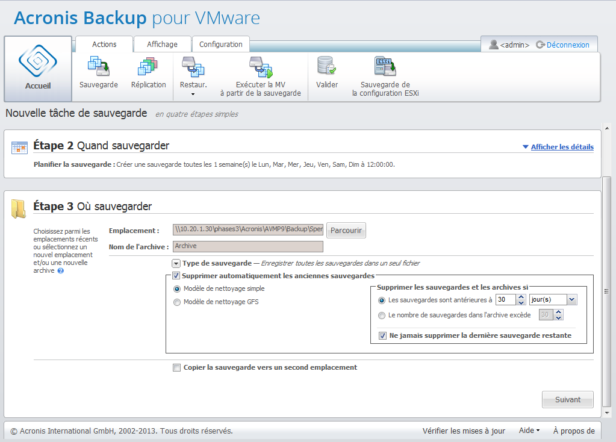616x442 pixels.
Task: Click the Nouvelle tâche de sauvegarde heading
Action: [x=76, y=113]
